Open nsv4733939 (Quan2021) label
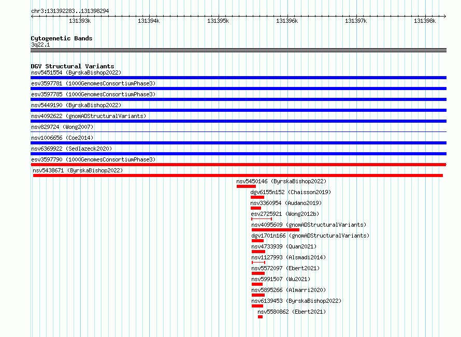This screenshot has height=337, width=461. point(284,246)
